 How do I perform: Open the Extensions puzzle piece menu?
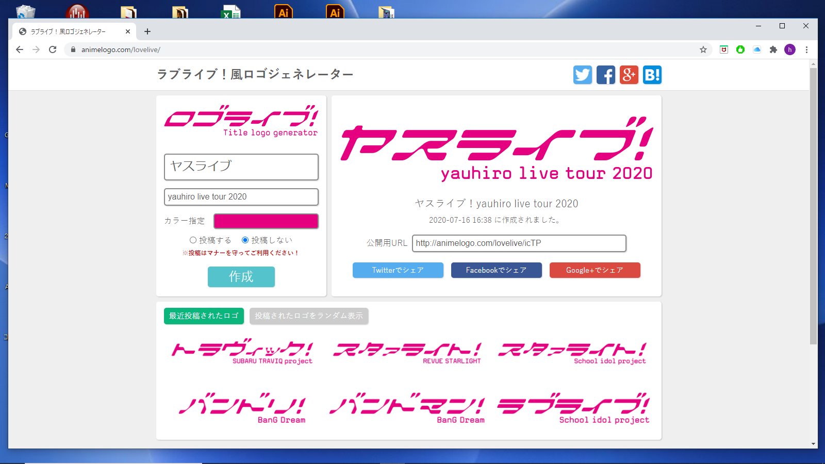tap(773, 49)
